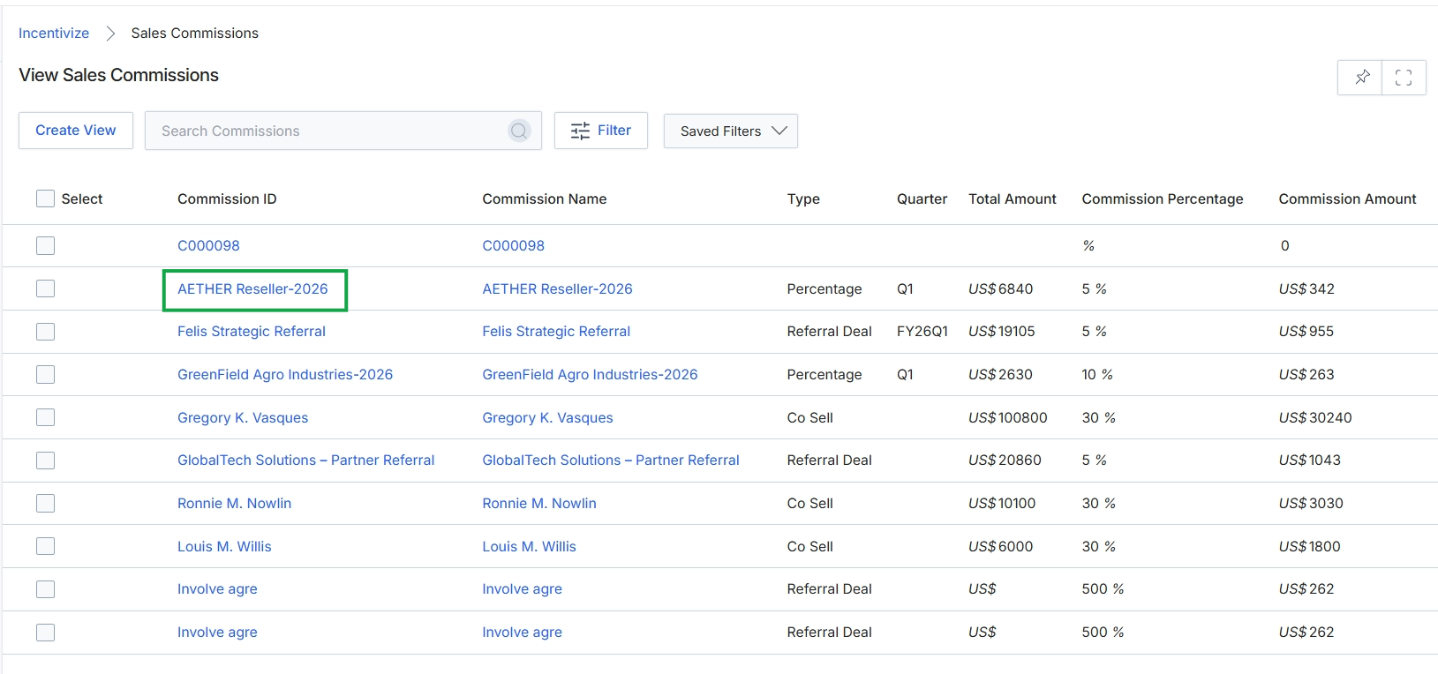This screenshot has height=674, width=1438.
Task: Check the Select all checkbox
Action: click(x=45, y=198)
